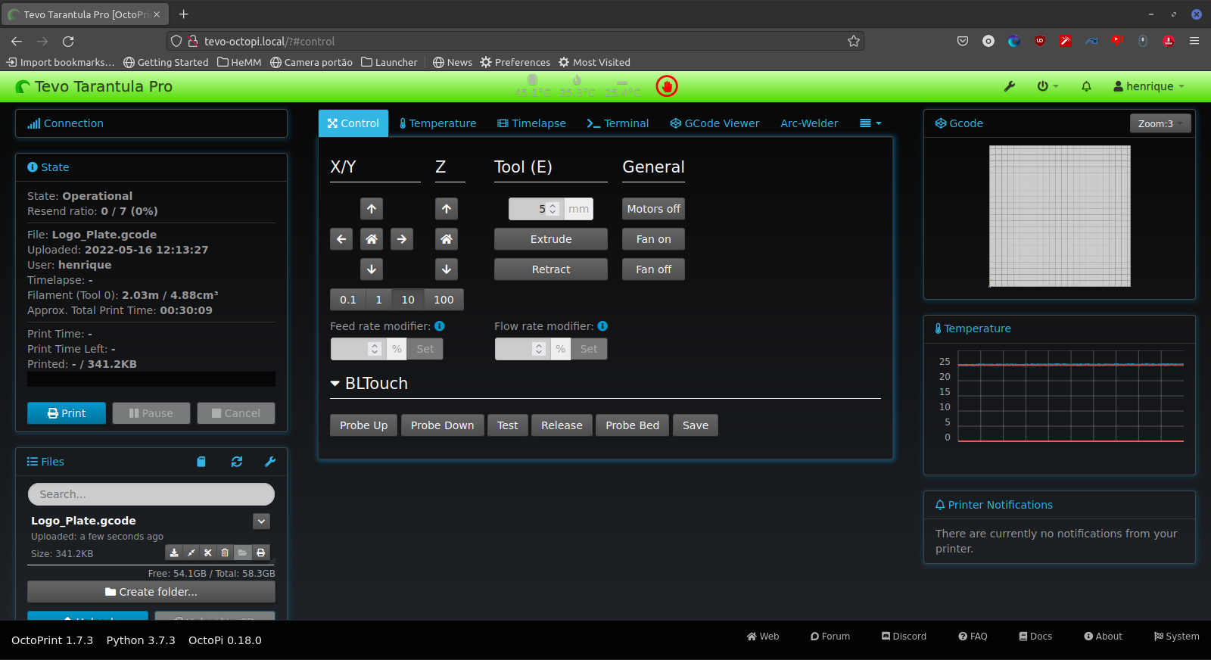Open the Firefox hamburger menu

[1194, 41]
